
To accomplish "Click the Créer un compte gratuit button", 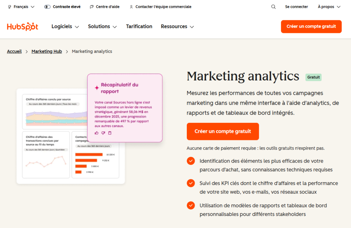I will [311, 26].
